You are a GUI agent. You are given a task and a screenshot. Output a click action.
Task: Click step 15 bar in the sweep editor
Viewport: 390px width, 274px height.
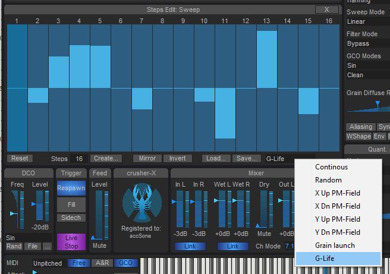[x=309, y=101]
